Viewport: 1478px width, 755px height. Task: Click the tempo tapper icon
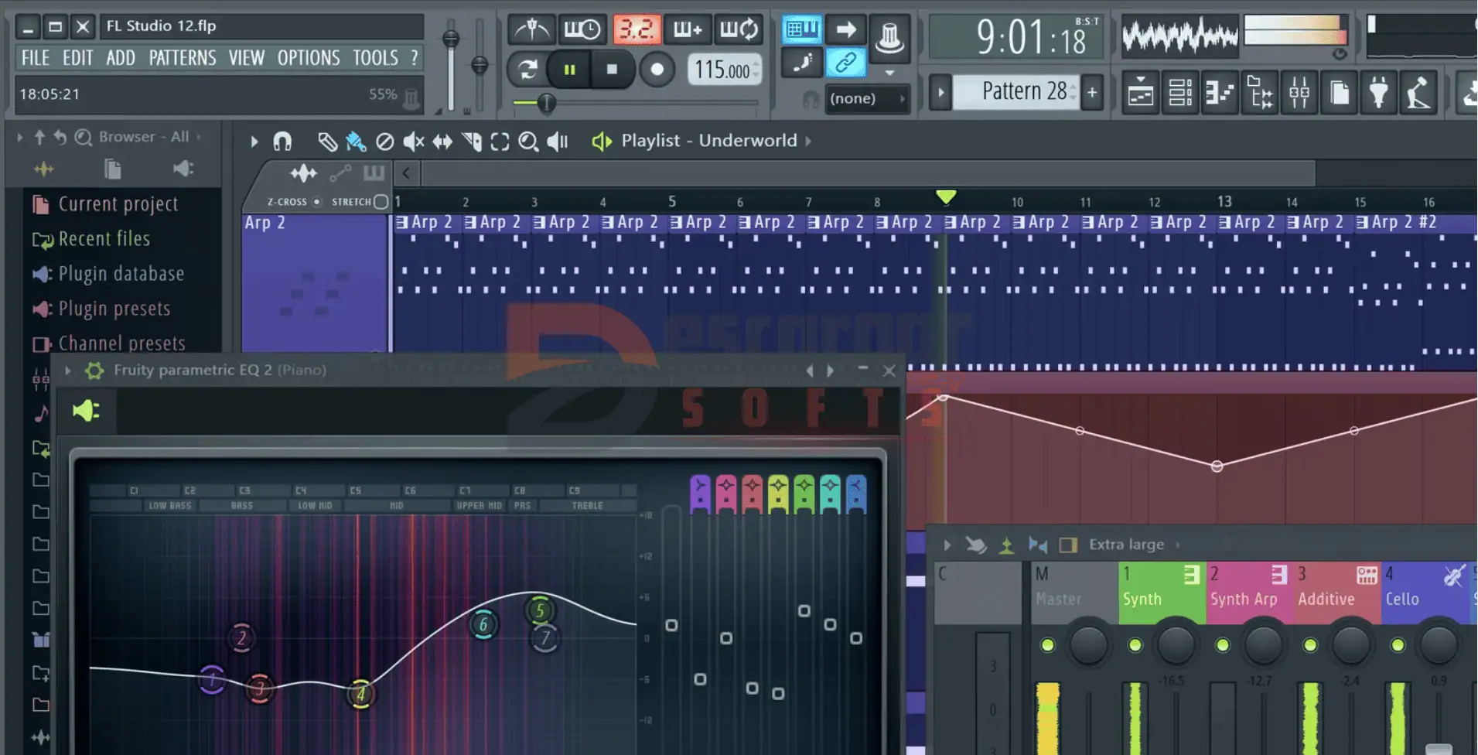pos(1419,93)
